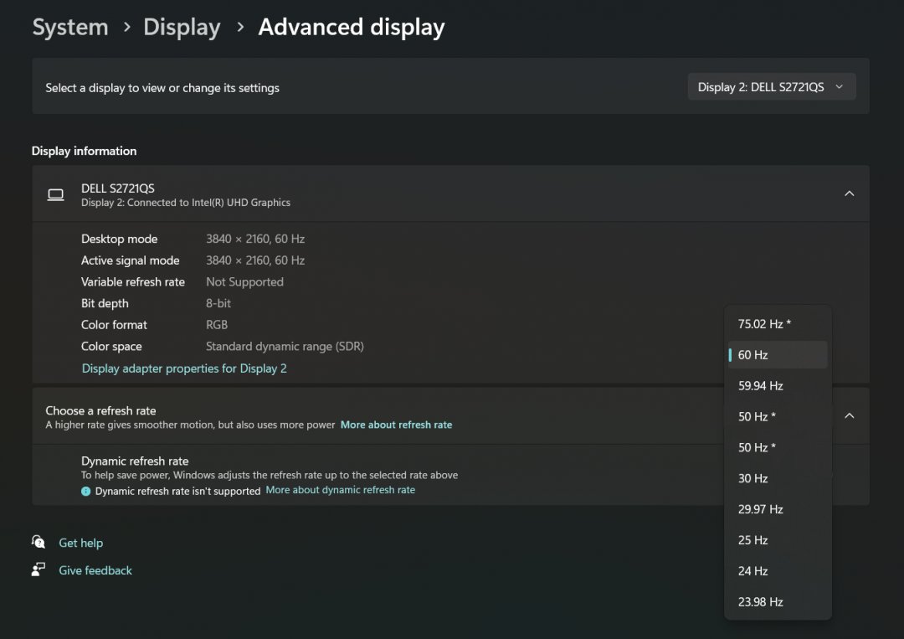The height and width of the screenshot is (639, 904).
Task: Choose the 24 Hz option
Action: click(777, 571)
